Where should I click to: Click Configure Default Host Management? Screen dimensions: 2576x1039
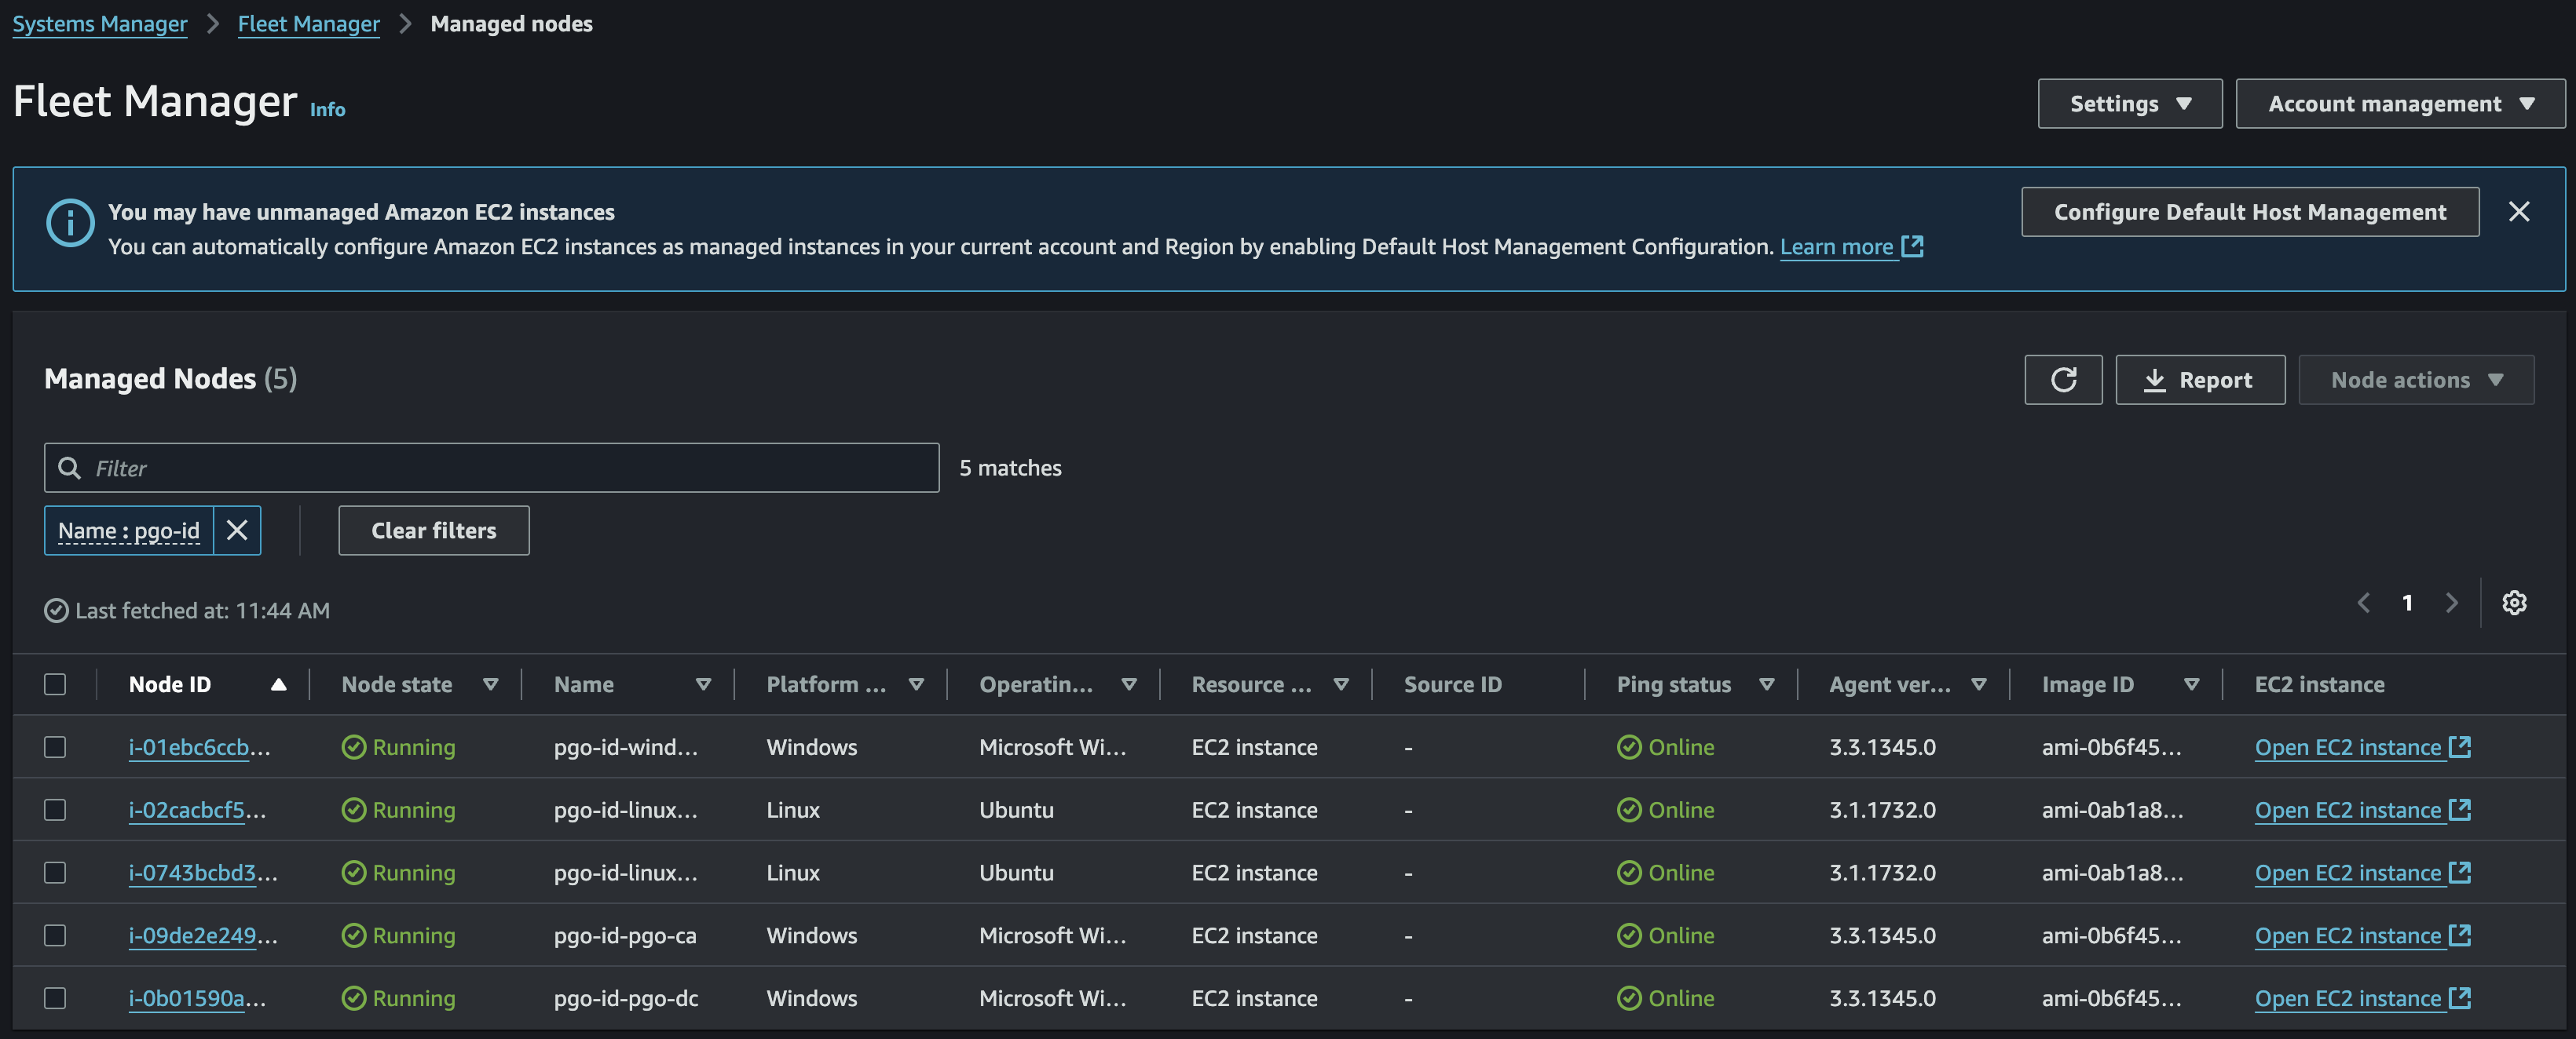pyautogui.click(x=2249, y=211)
